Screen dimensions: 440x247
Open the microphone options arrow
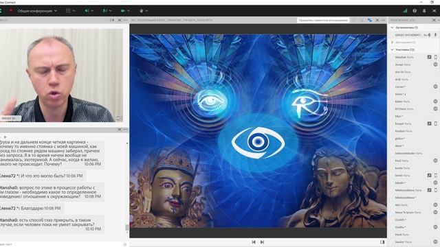point(110,11)
